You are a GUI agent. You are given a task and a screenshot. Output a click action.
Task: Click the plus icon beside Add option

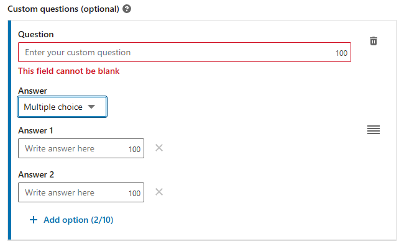[x=34, y=220]
